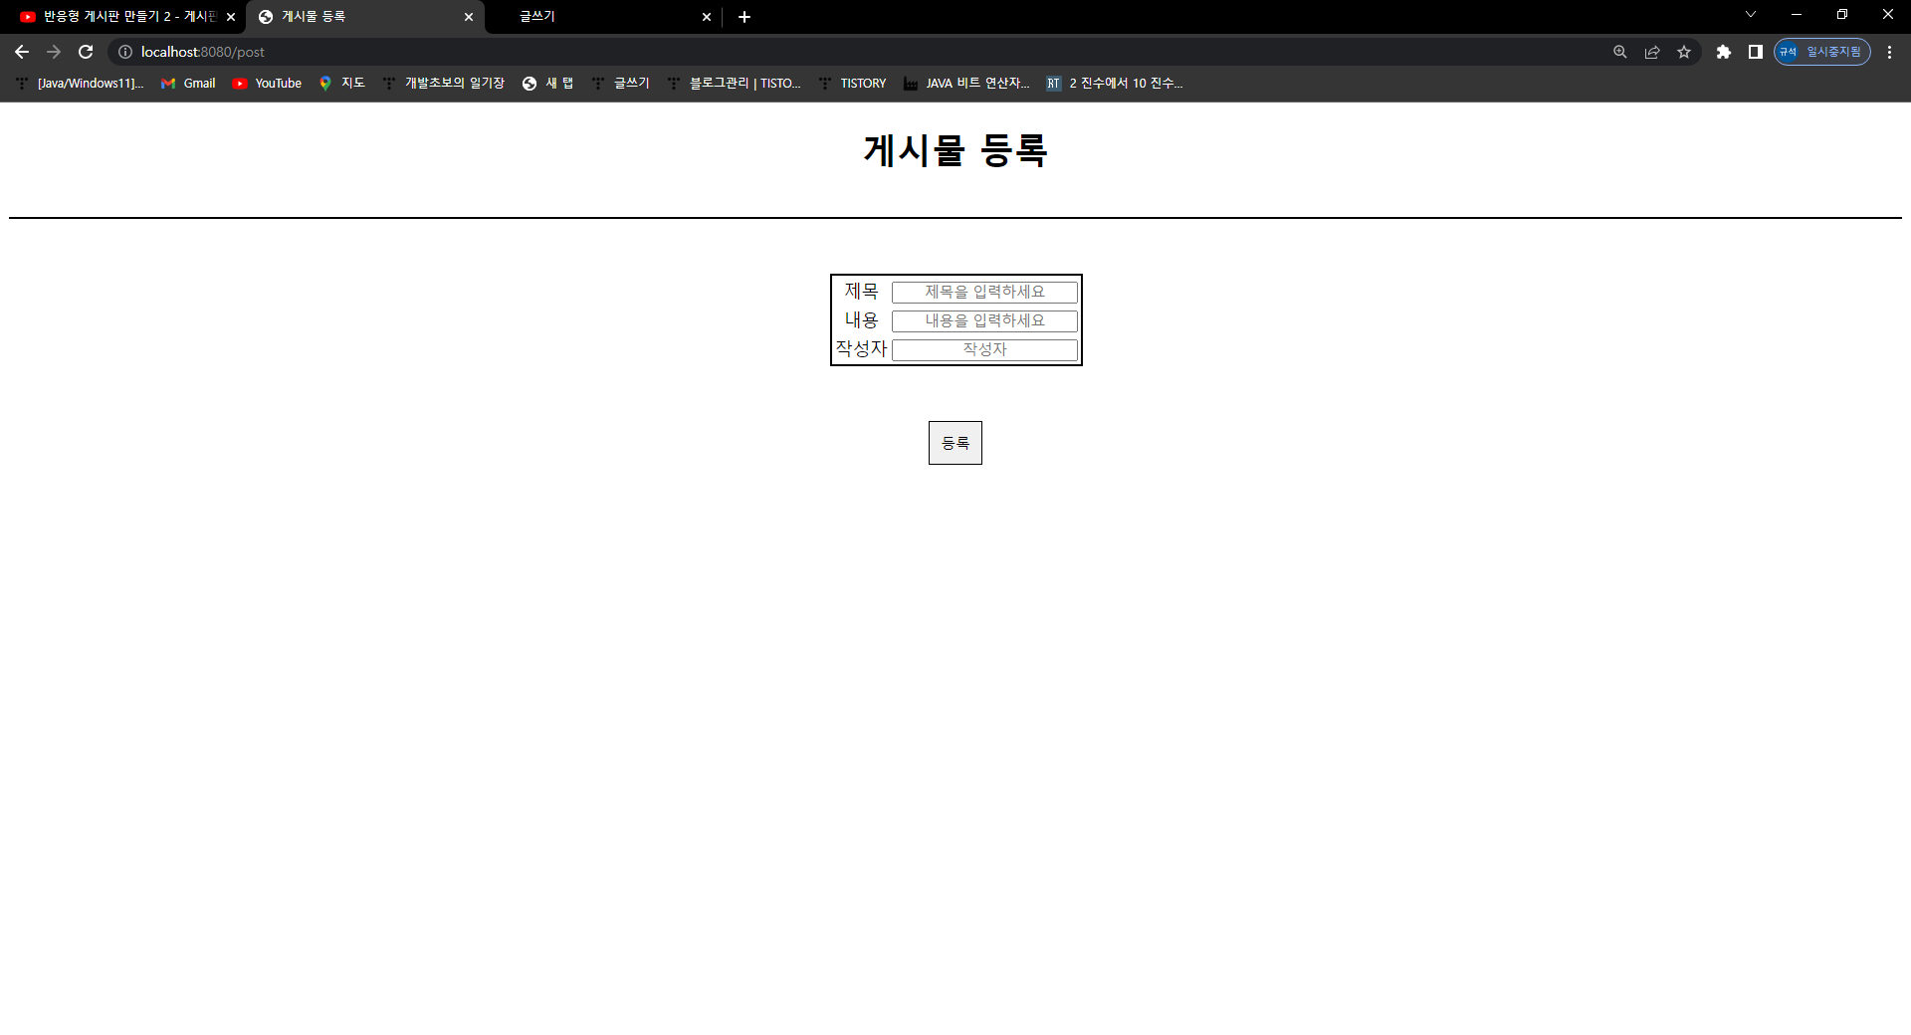Image resolution: width=1911 pixels, height=1035 pixels.
Task: Restore down the browser window
Action: (x=1842, y=15)
